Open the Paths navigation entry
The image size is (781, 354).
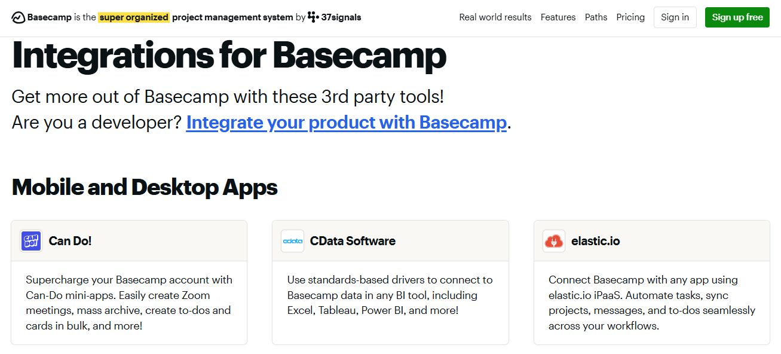pyautogui.click(x=596, y=17)
